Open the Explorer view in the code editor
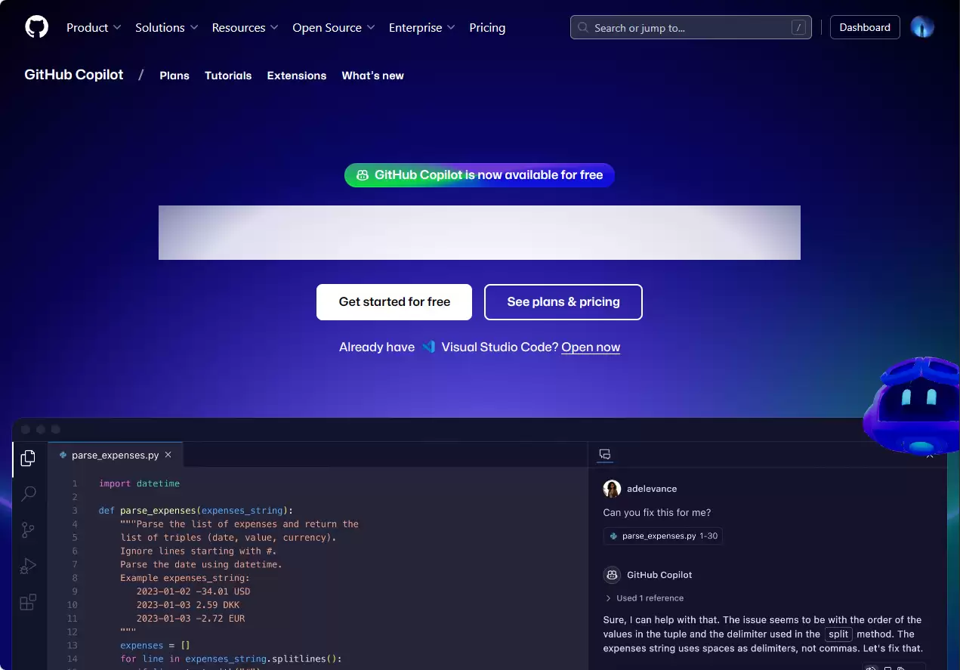 coord(28,458)
